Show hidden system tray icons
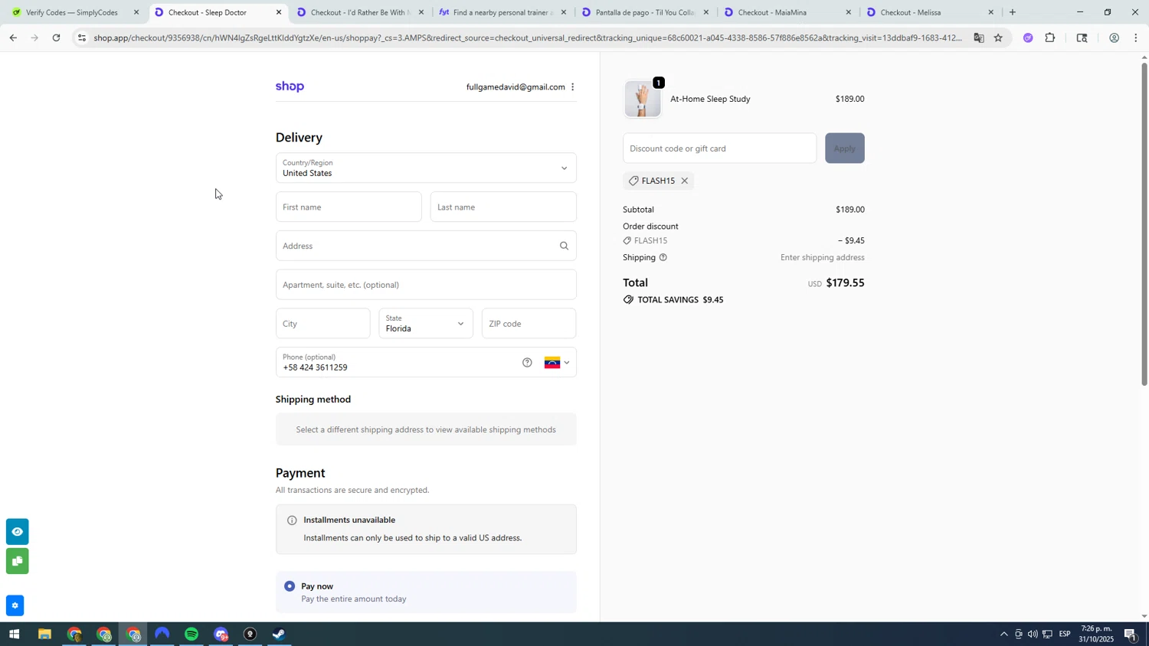The image size is (1149, 646). [1003, 635]
